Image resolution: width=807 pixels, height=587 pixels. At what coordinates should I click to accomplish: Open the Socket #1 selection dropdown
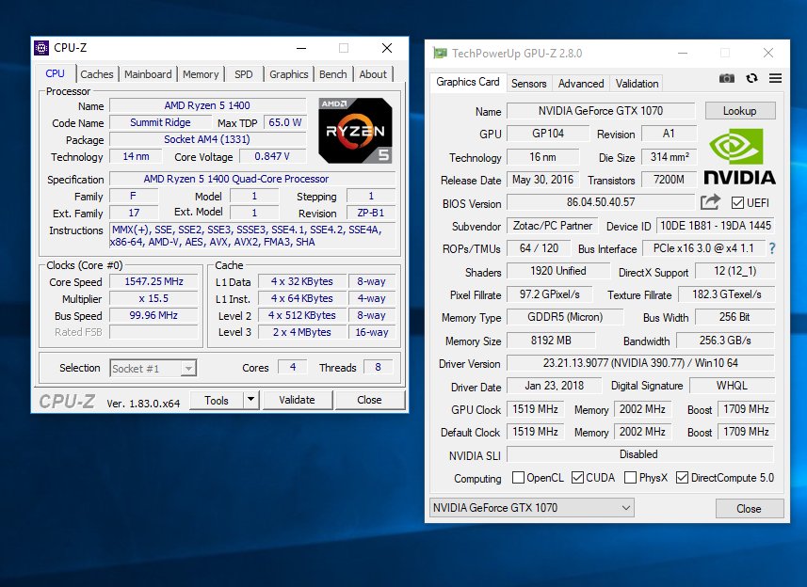pyautogui.click(x=153, y=369)
